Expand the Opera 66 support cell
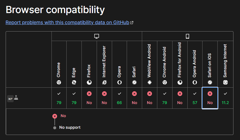This screenshot has height=140, width=240. pyautogui.click(x=119, y=98)
